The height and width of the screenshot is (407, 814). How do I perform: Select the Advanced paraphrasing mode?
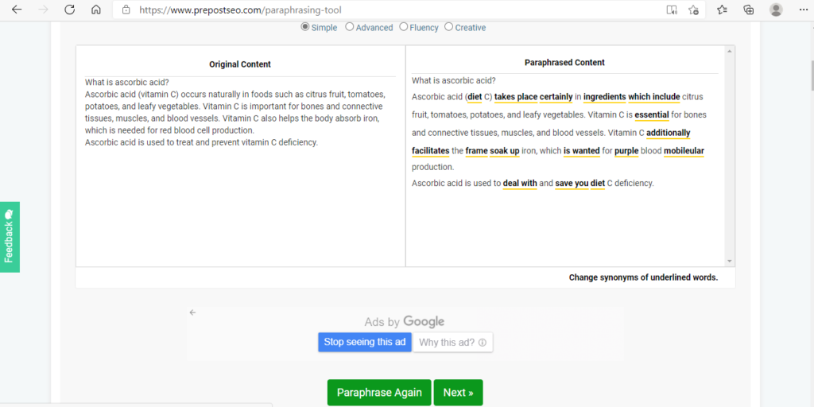350,27
